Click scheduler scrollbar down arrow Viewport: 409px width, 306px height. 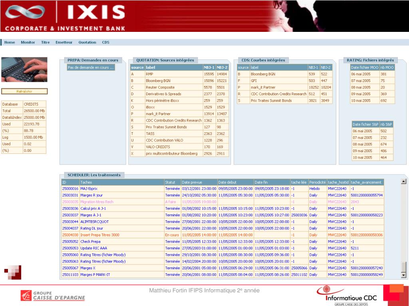pos(403,275)
